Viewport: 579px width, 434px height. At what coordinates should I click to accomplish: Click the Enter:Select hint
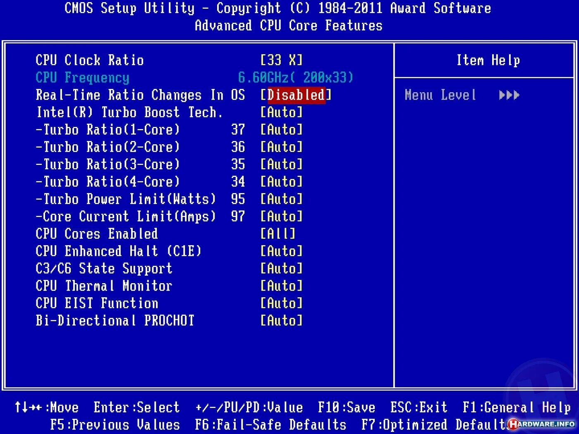click(136, 408)
